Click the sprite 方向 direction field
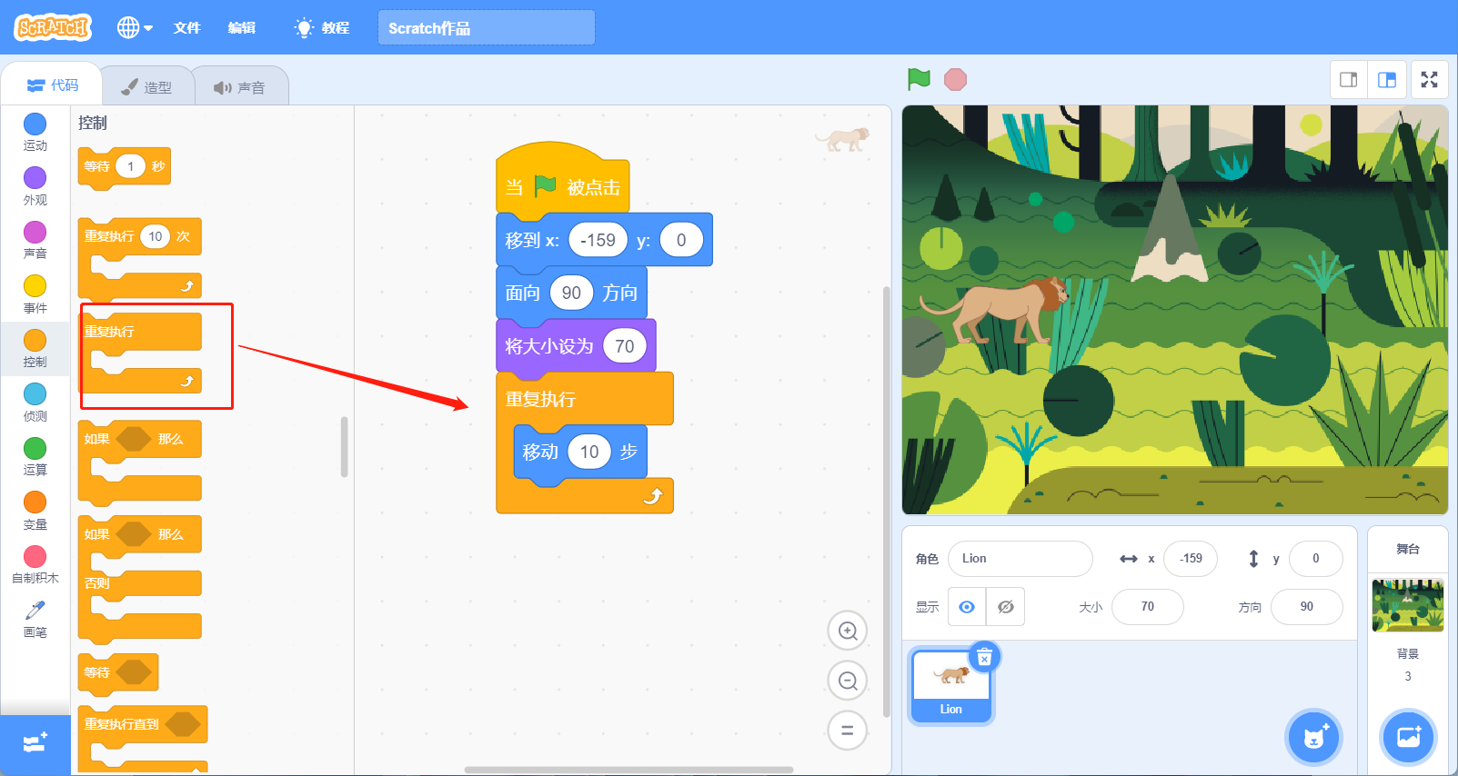 click(1306, 607)
